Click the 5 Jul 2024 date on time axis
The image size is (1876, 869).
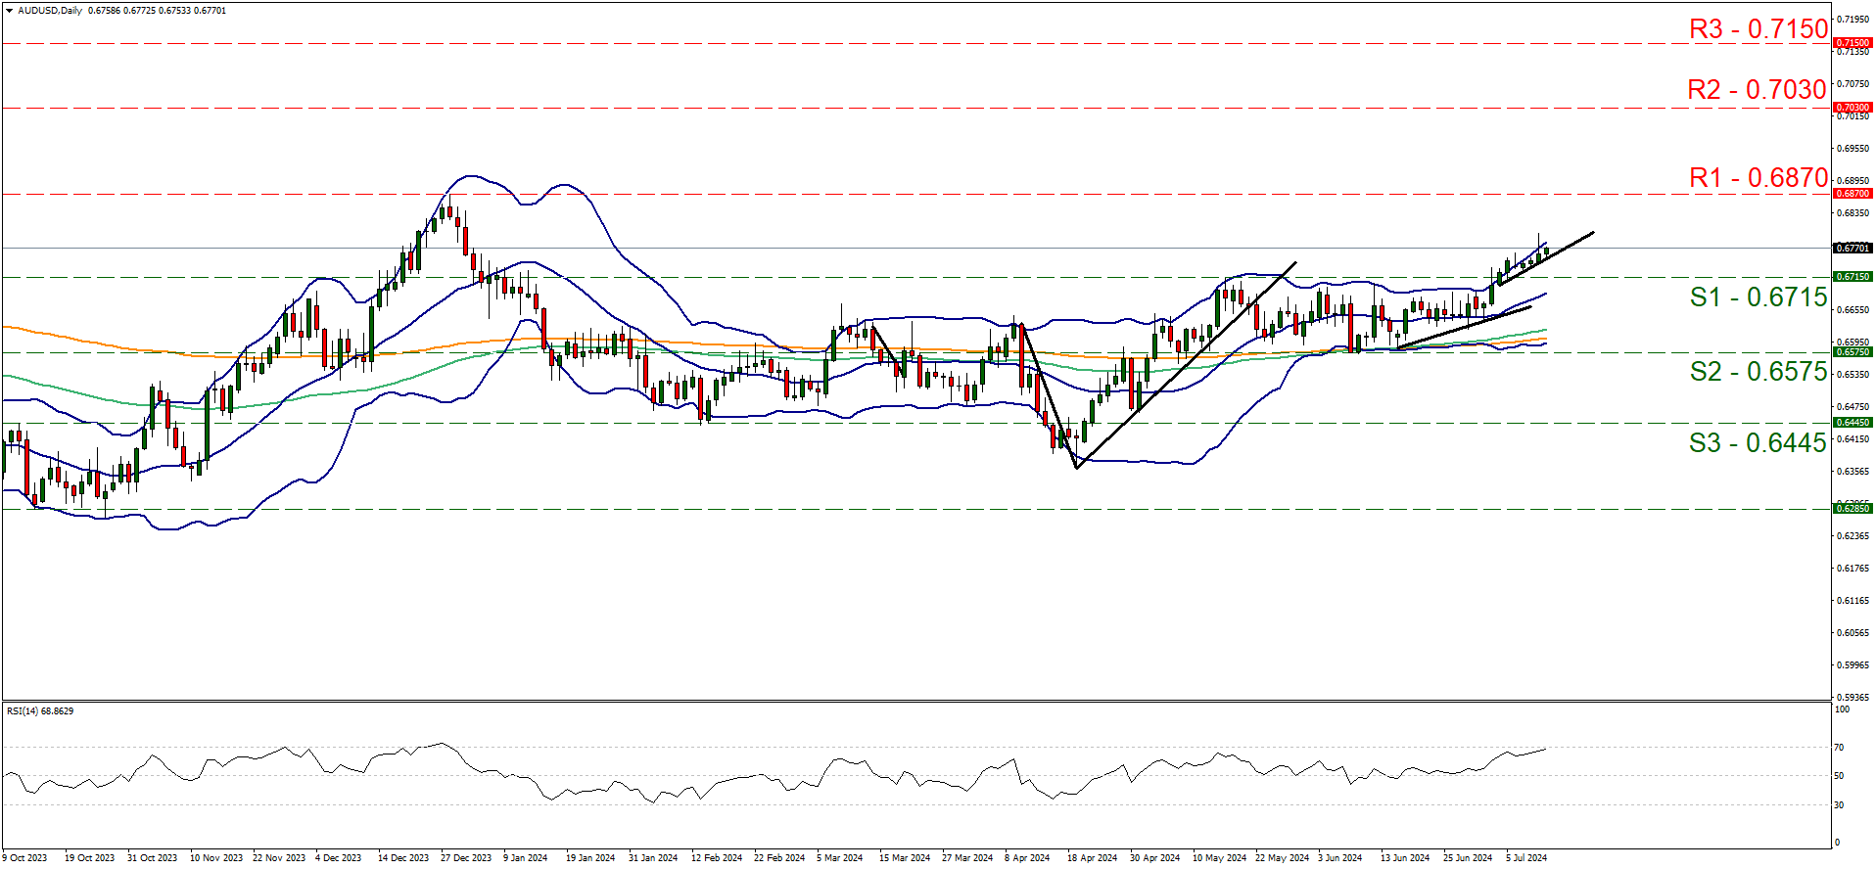[1525, 858]
